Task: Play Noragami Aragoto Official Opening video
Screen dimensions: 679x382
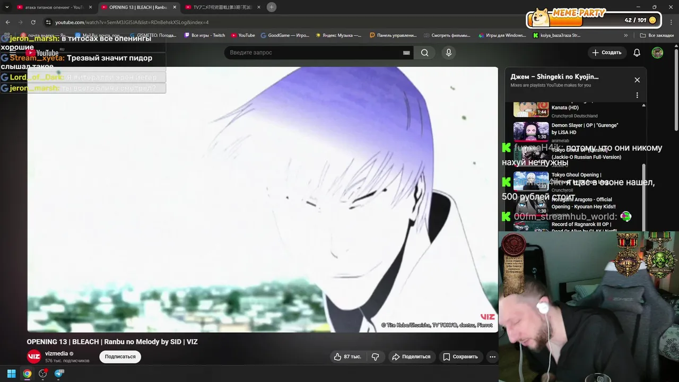Action: (x=576, y=205)
